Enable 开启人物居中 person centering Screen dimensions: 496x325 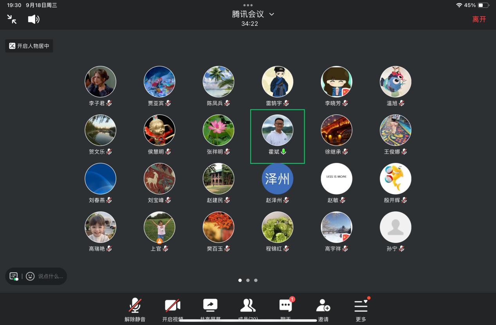coord(29,46)
